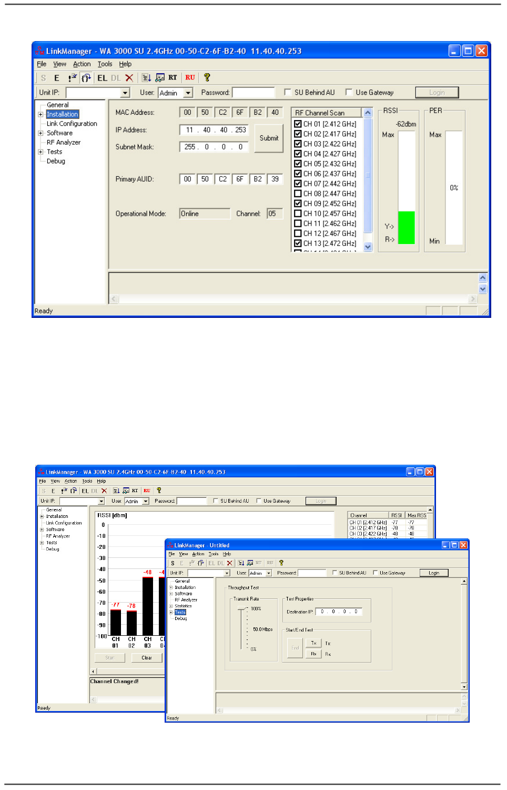Click the E toolbar icon in the Untitled window
The height and width of the screenshot is (790, 507).
click(x=181, y=563)
